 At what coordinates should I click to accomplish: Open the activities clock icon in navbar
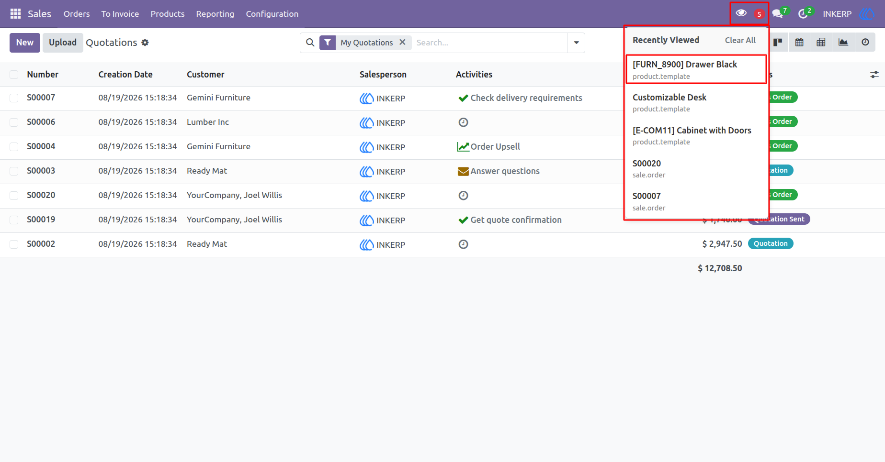[x=803, y=14]
